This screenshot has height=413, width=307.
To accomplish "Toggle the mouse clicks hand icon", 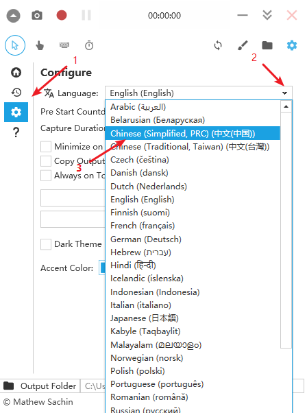I will 40,45.
